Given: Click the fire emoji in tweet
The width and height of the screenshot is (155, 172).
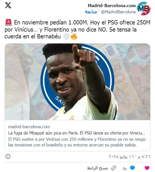Looking at the screenshot, I should 74,36.
